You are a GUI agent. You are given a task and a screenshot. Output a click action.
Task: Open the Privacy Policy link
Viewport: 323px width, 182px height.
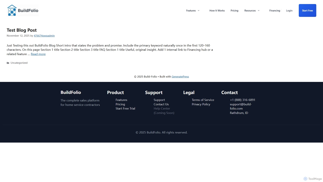tap(201, 104)
